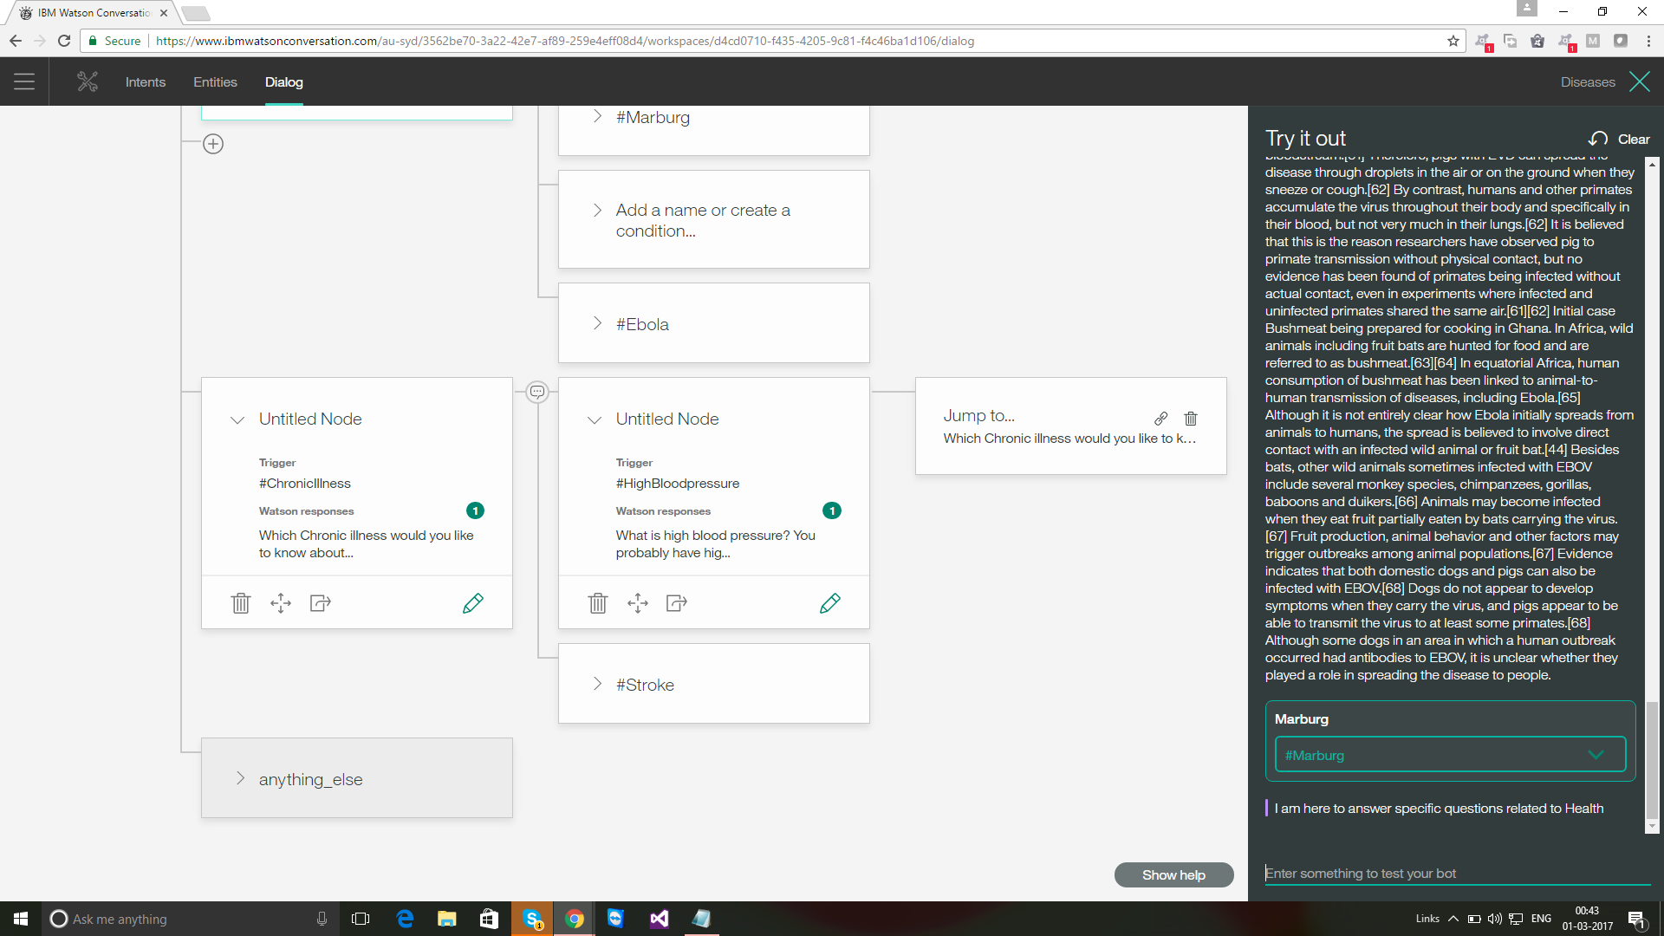
Task: Open the #Marburg intent dropdown
Action: tap(1595, 755)
